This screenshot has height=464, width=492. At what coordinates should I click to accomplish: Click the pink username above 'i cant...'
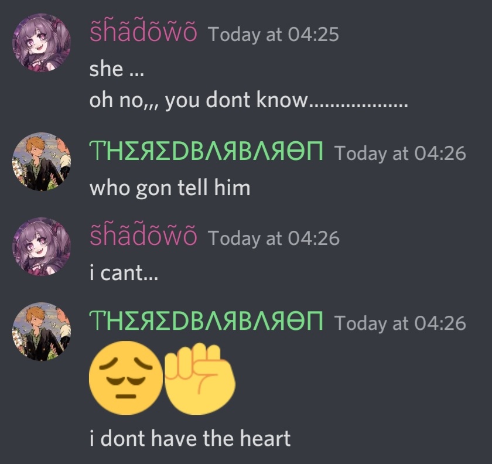143,236
